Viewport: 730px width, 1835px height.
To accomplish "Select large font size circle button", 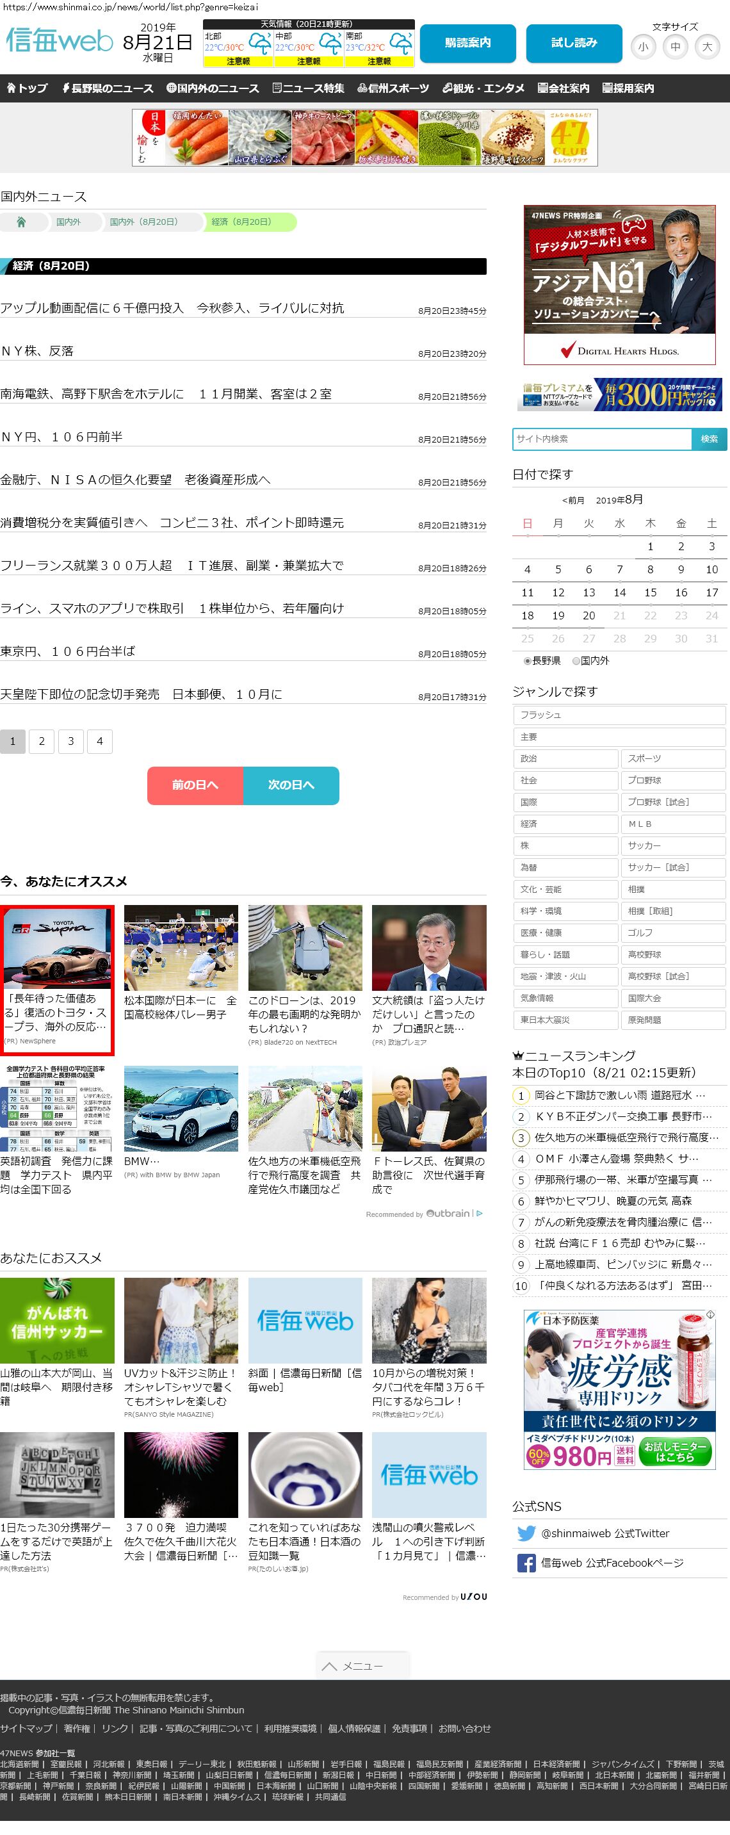I will pyautogui.click(x=706, y=47).
